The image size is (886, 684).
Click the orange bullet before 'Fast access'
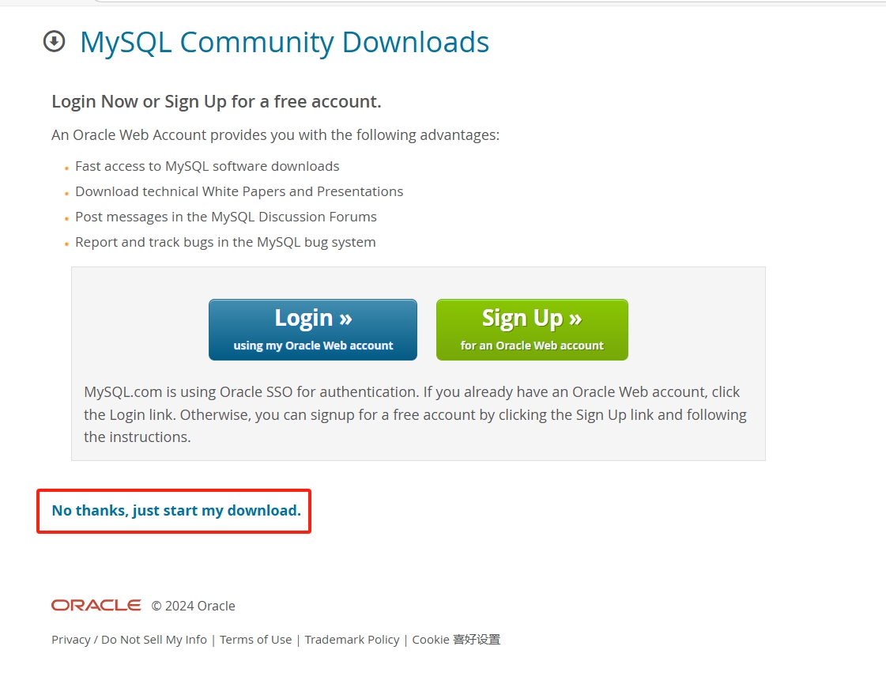[66, 168]
